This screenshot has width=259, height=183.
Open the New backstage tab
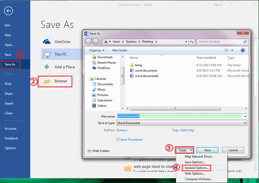coord(8,35)
